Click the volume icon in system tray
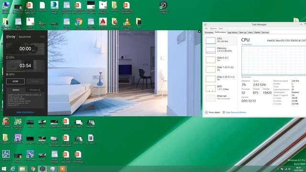This screenshot has height=172, width=306. [289, 169]
